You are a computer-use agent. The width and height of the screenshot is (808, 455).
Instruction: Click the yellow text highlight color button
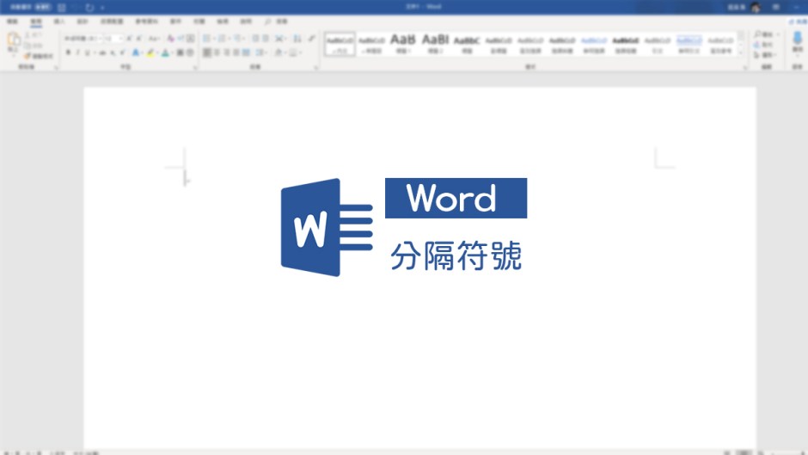pyautogui.click(x=150, y=53)
